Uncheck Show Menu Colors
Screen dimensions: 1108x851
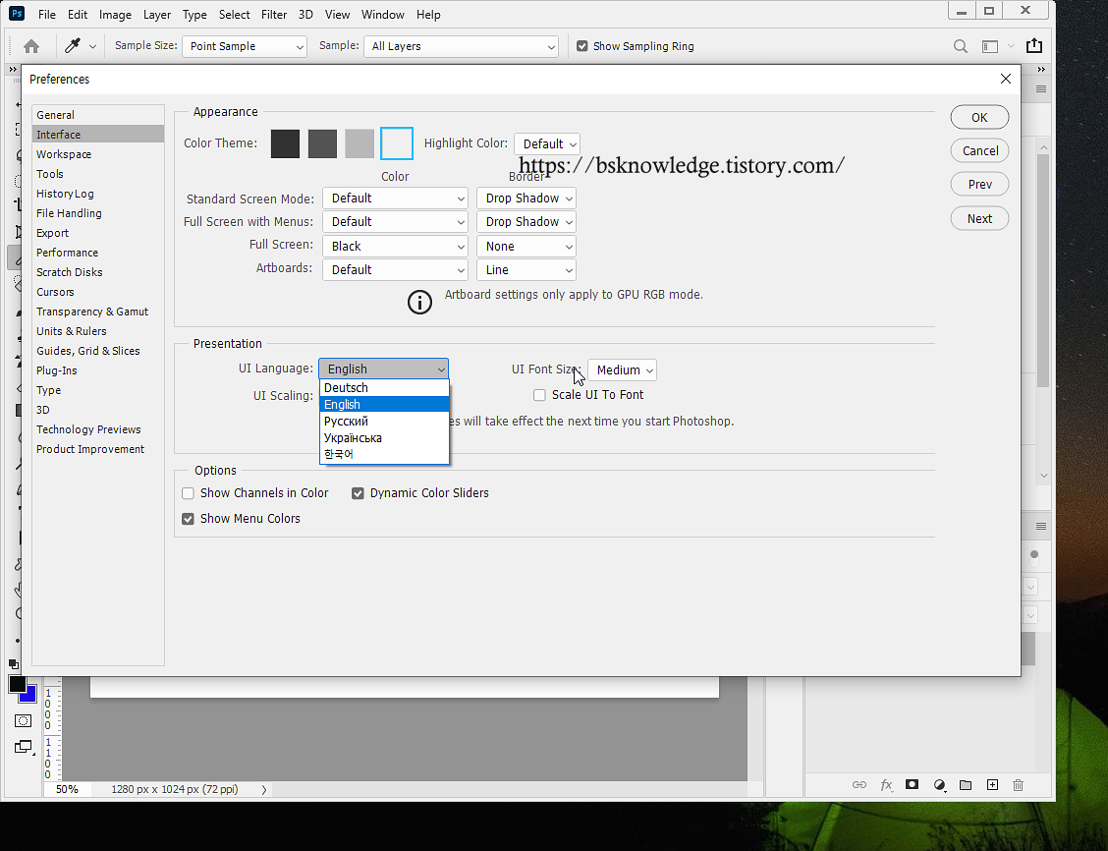[188, 519]
